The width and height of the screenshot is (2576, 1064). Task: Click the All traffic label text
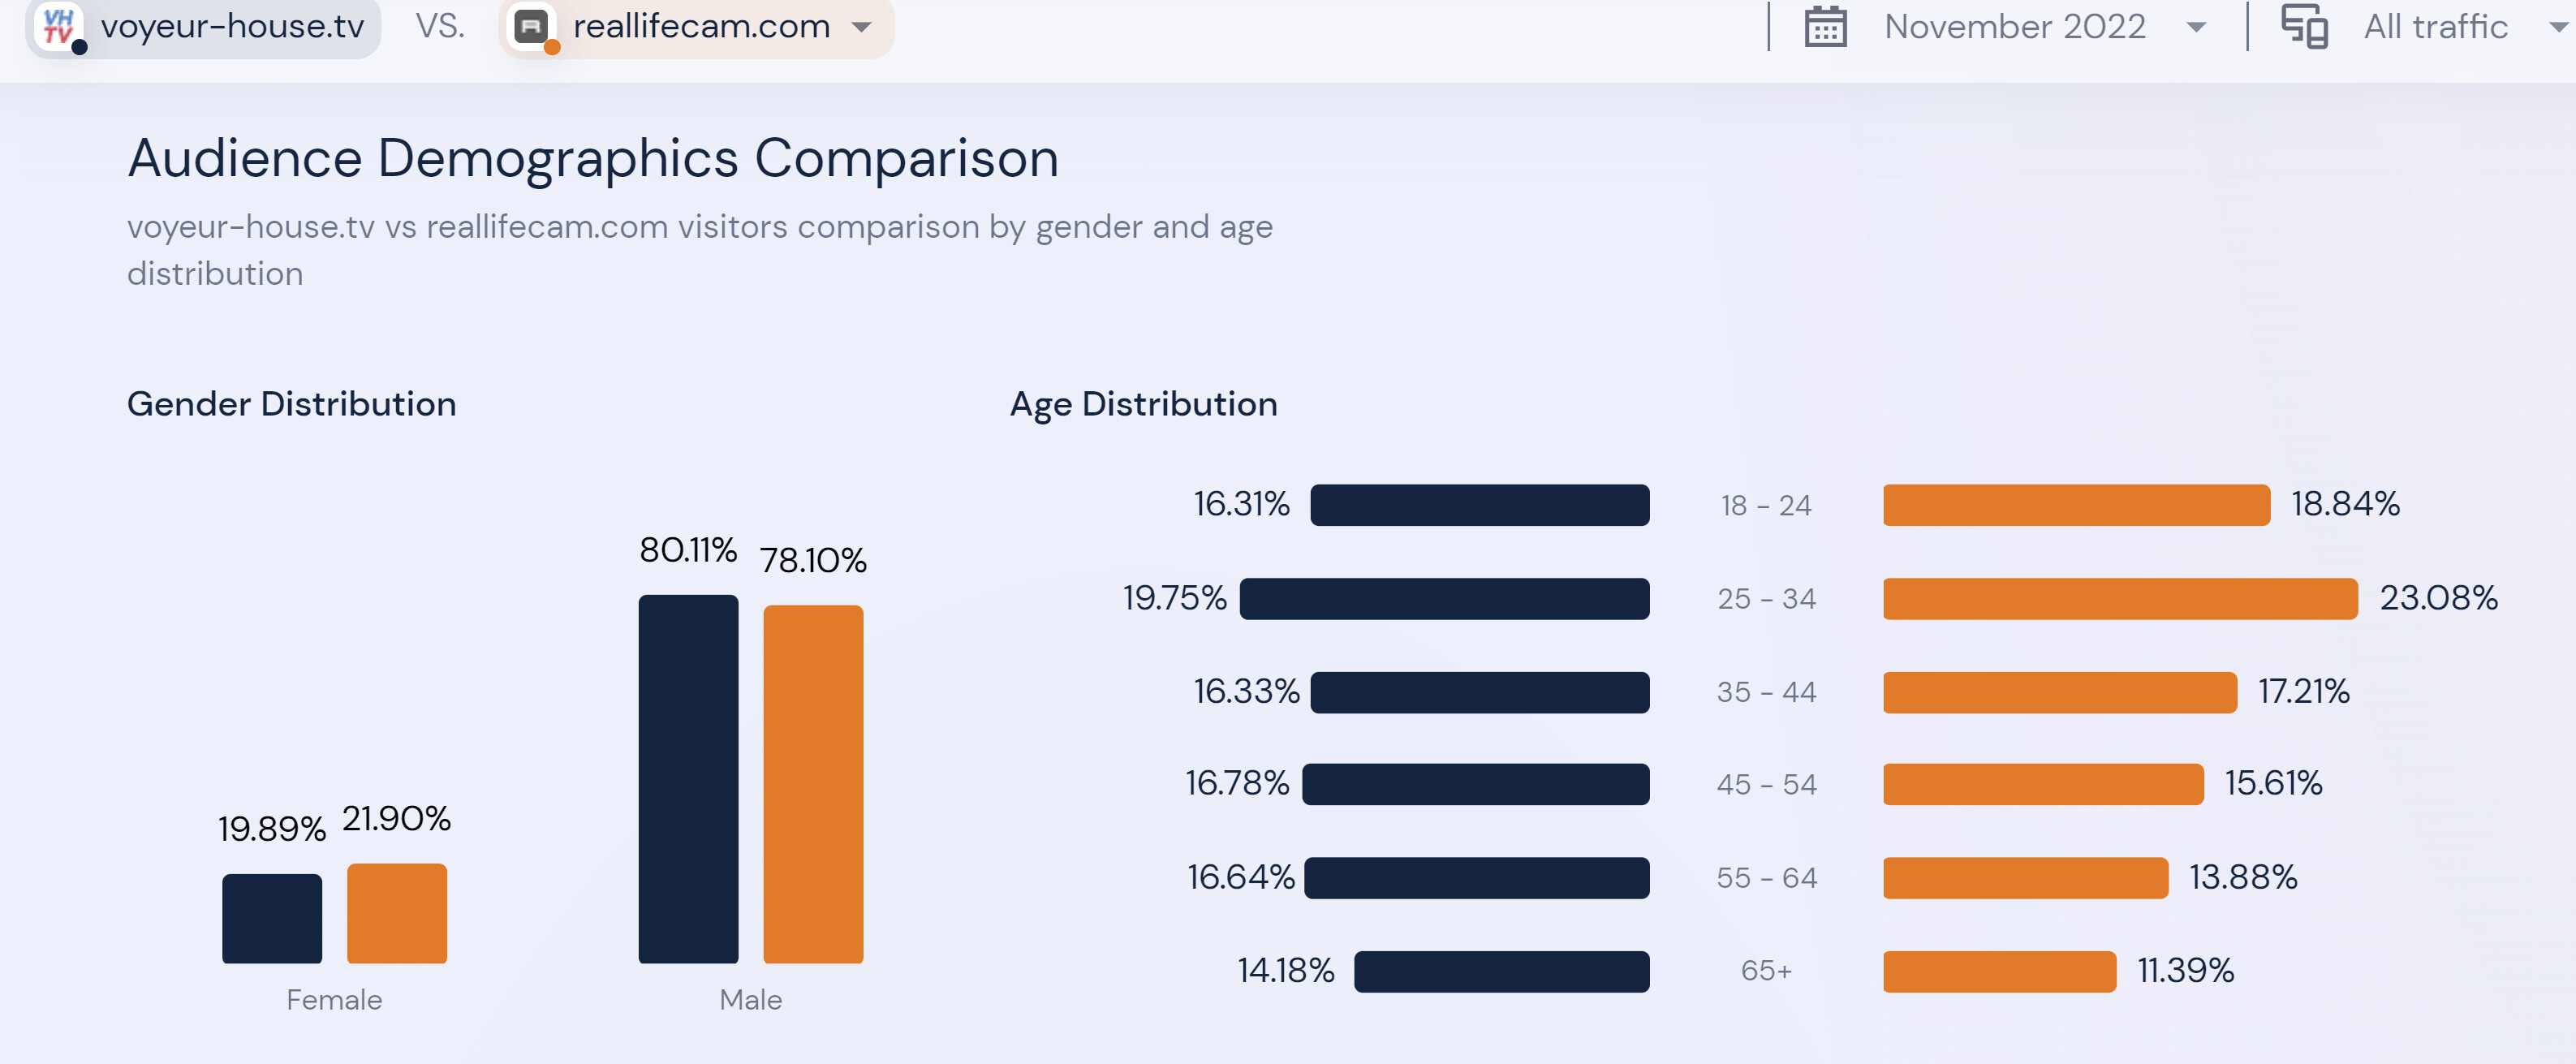click(x=2435, y=27)
